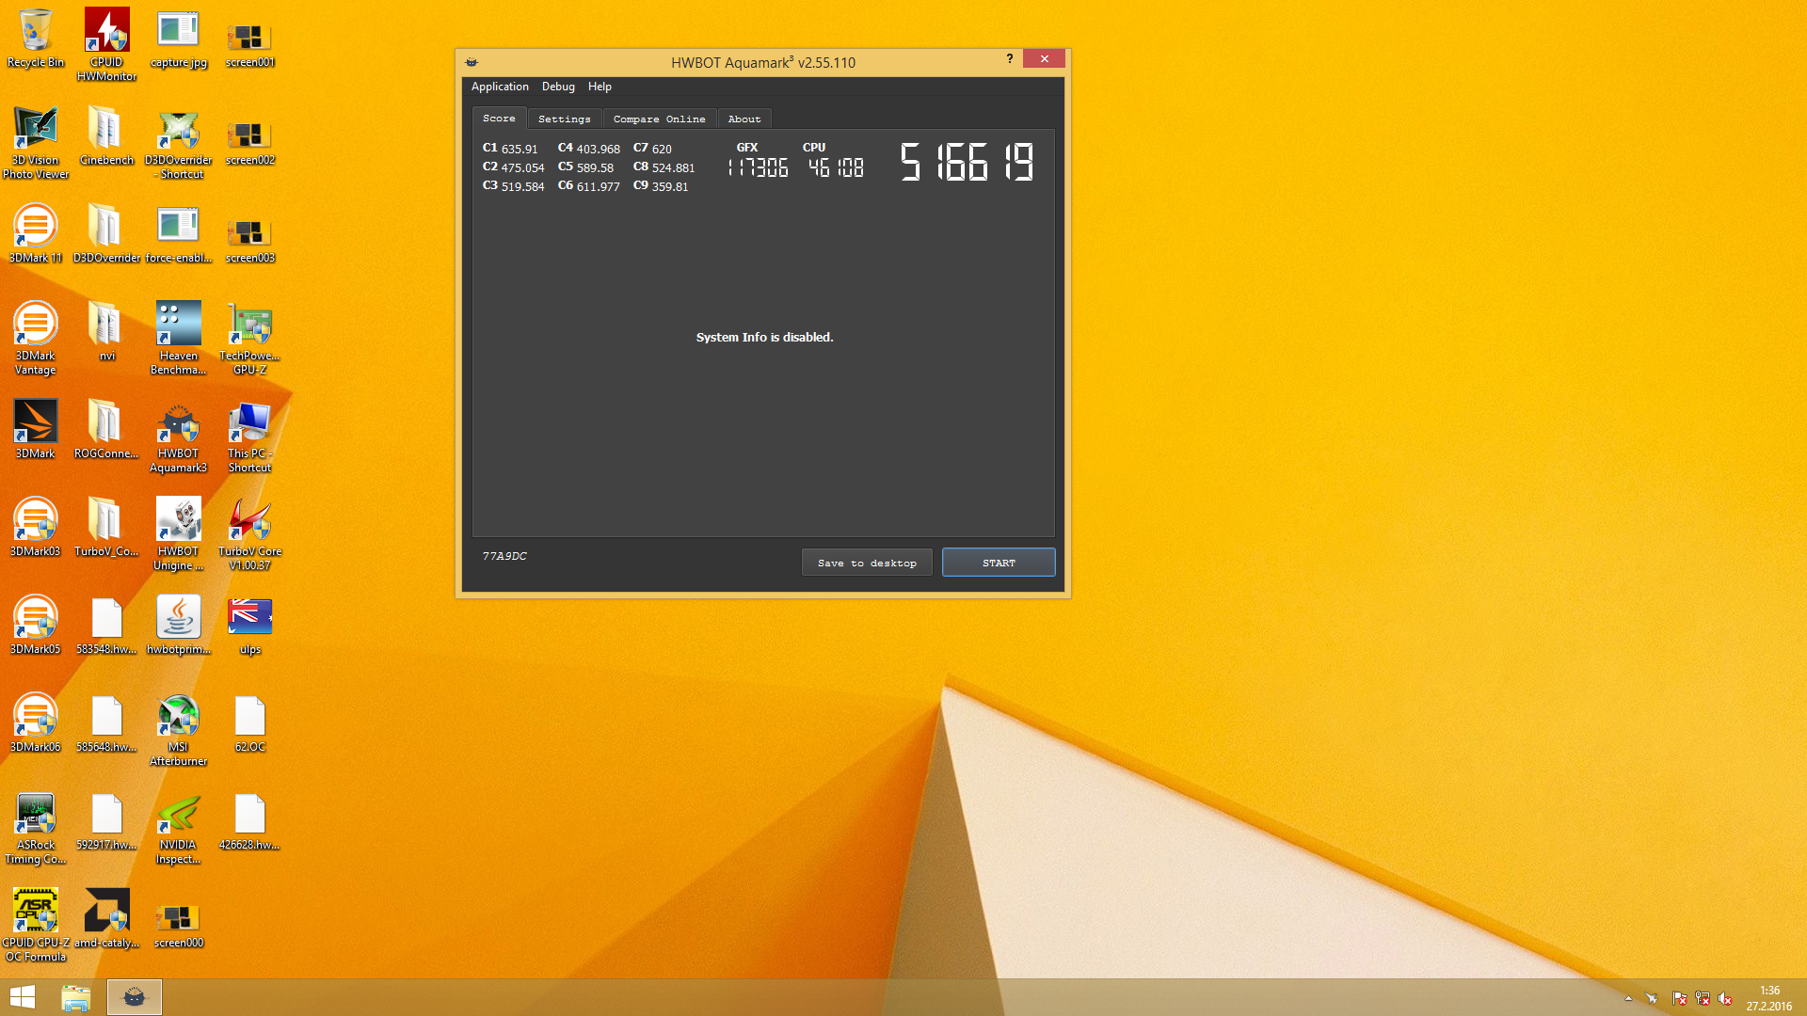Open the Application menu in Aquamark
1807x1016 pixels.
[500, 87]
